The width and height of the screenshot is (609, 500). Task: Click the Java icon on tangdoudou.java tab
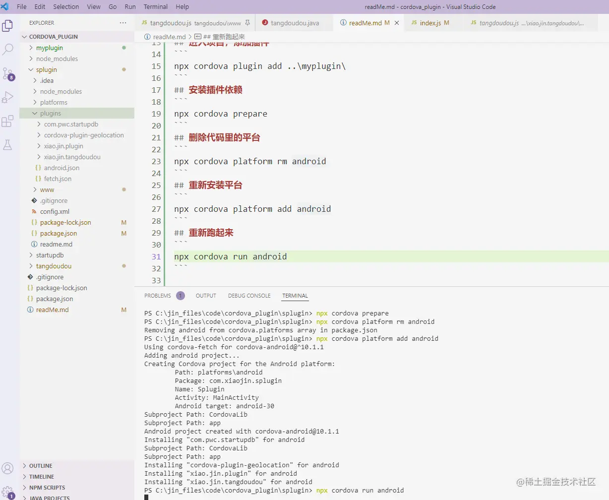(x=265, y=23)
